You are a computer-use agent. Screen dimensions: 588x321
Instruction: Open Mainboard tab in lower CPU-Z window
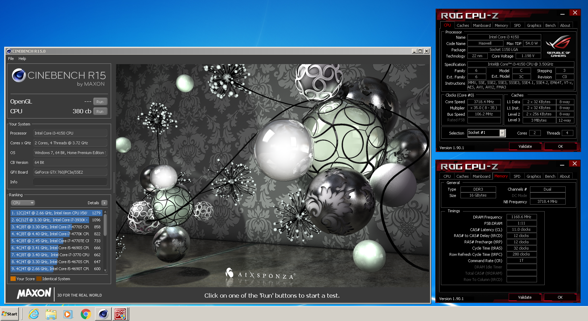[481, 176]
